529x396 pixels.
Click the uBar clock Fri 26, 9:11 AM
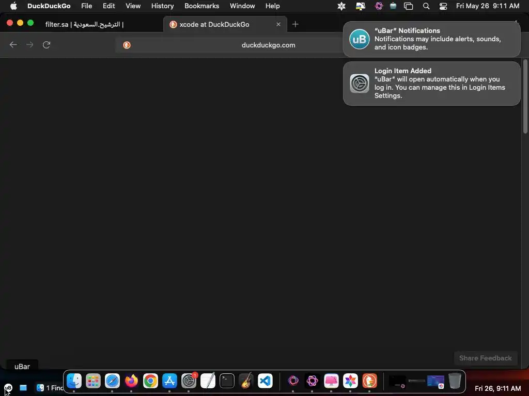click(x=497, y=388)
